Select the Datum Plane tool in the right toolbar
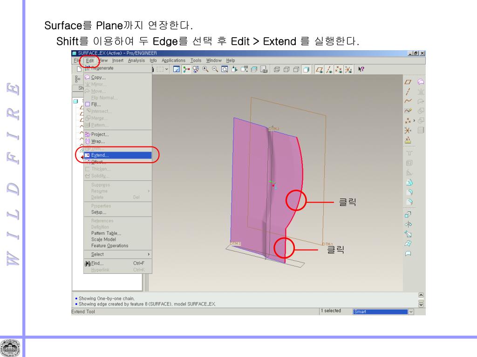 tap(408, 82)
